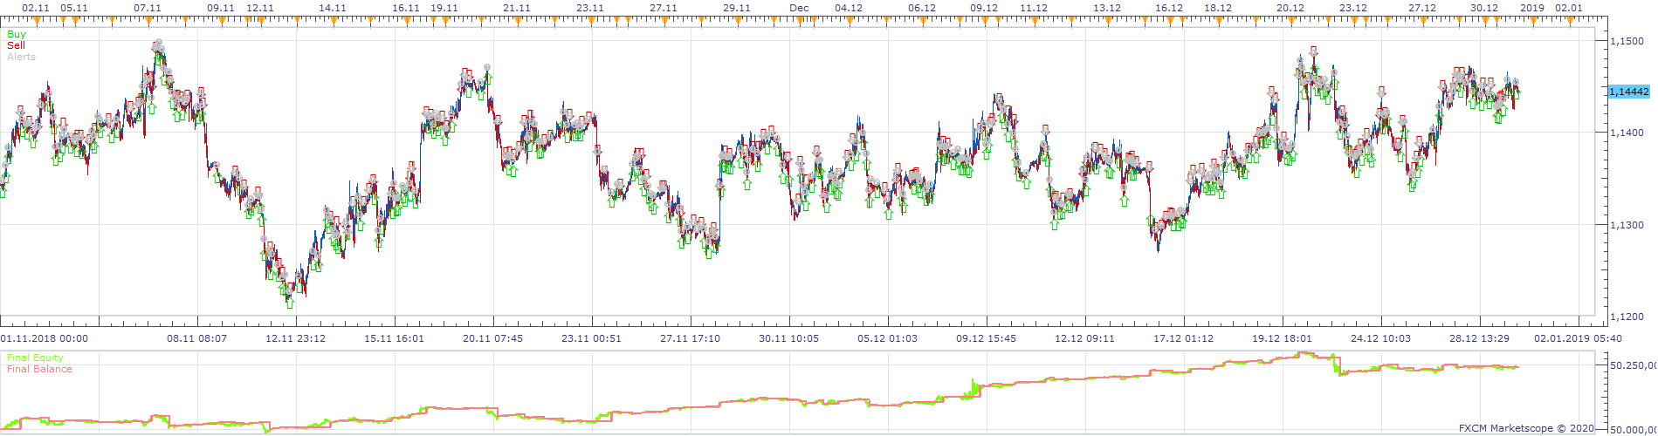1658x436 pixels.
Task: Click the orange marker under 21.11
Action: pos(517,20)
